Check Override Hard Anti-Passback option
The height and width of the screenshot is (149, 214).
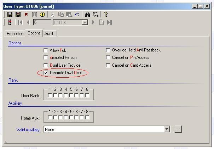coord(108,50)
